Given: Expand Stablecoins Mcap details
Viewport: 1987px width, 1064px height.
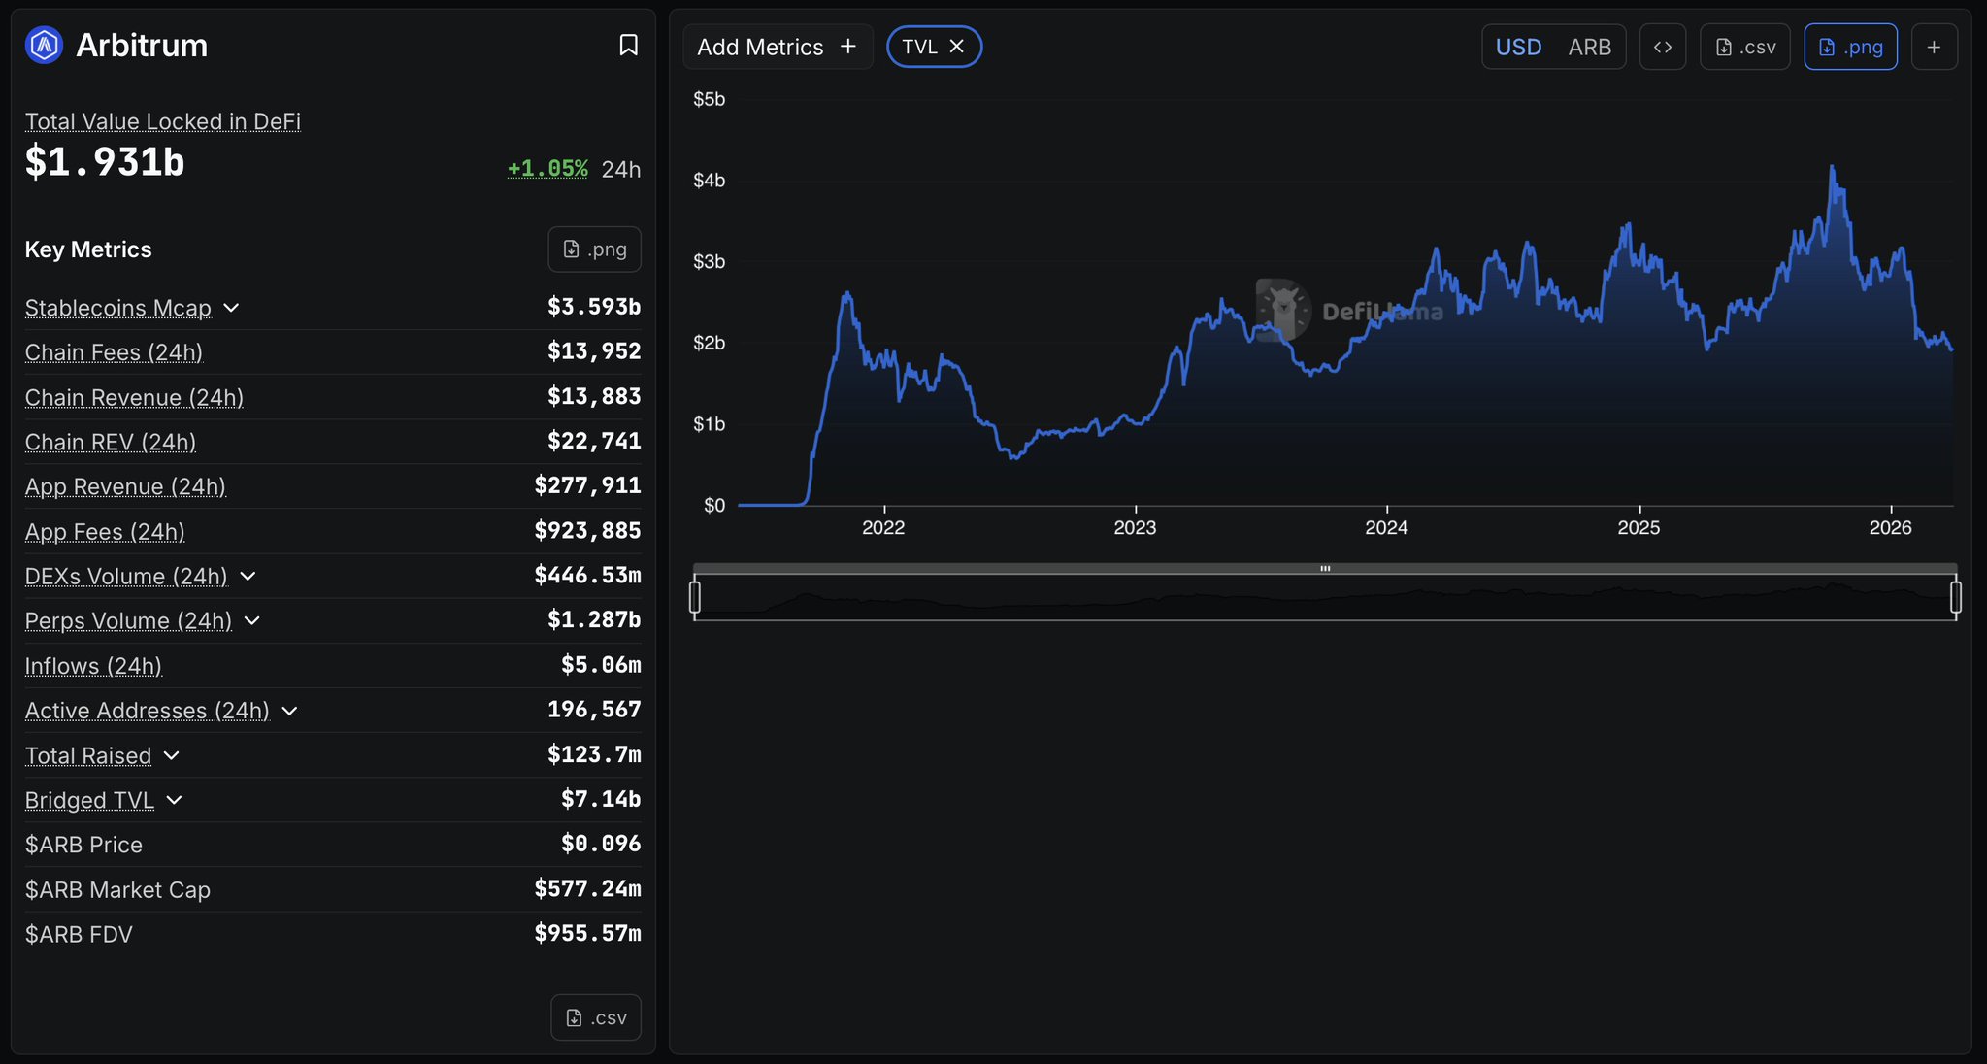Looking at the screenshot, I should click(x=231, y=308).
